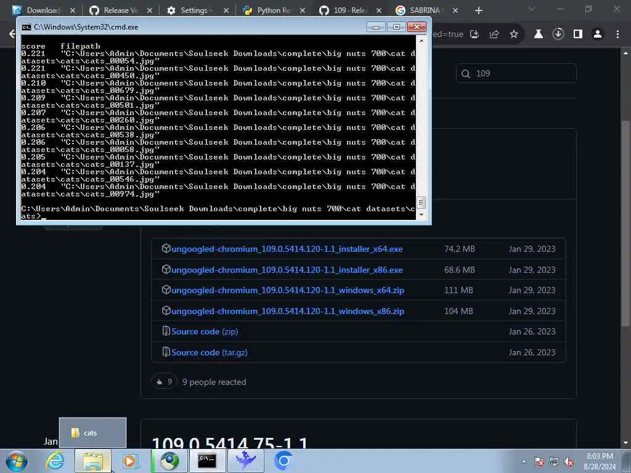Open a new browser tab

point(478,10)
